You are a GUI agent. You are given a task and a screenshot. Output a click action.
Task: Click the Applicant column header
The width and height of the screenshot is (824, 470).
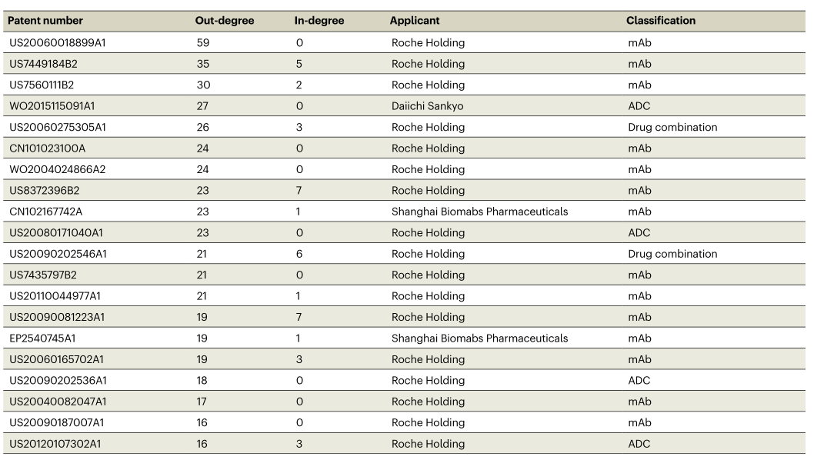click(415, 21)
